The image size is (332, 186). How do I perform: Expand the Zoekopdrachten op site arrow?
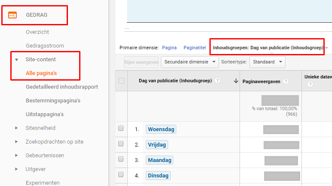16,142
